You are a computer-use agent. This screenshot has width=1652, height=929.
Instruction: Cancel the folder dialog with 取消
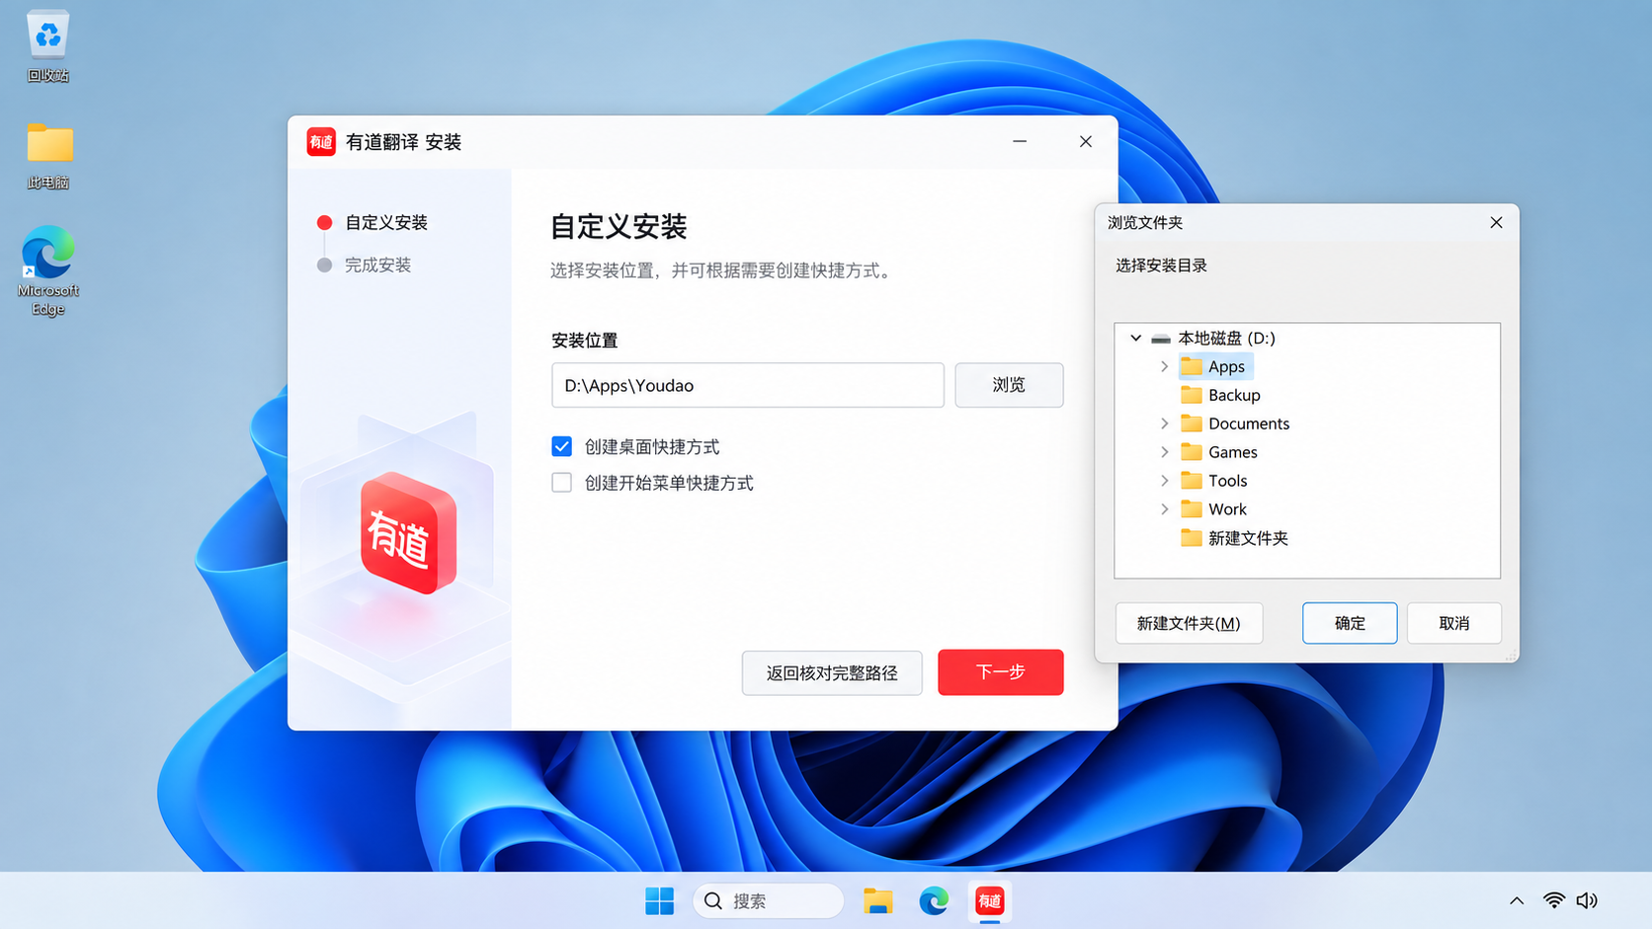tap(1453, 623)
